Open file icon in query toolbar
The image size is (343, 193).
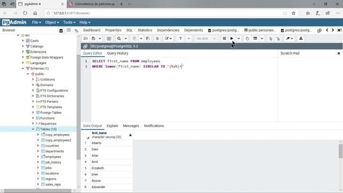click(86, 39)
